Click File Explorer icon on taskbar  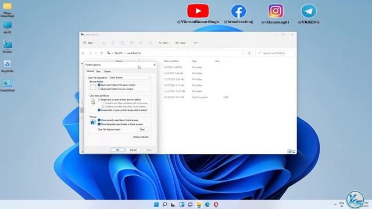click(x=199, y=204)
